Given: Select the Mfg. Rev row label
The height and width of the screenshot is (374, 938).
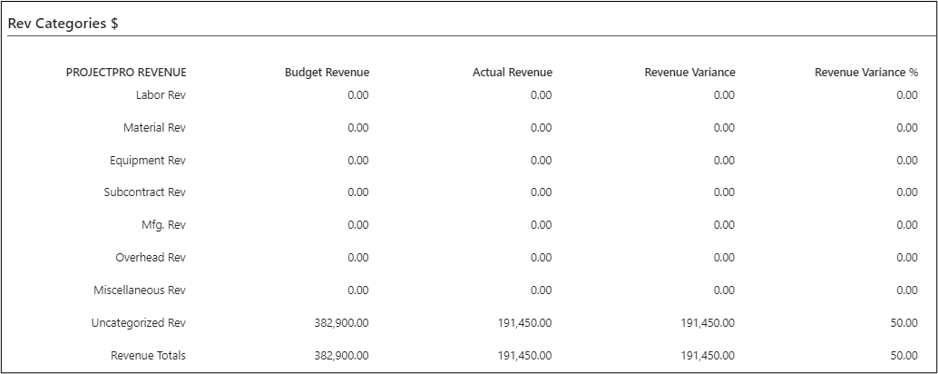Looking at the screenshot, I should pyautogui.click(x=163, y=225).
